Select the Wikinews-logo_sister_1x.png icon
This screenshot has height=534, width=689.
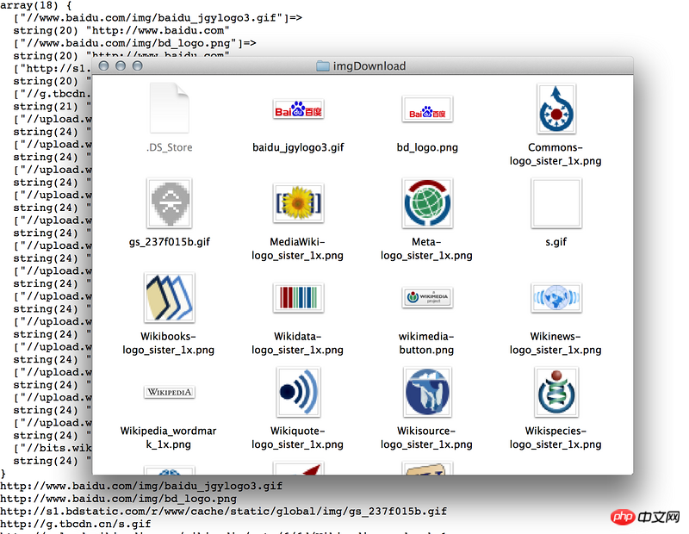pos(556,298)
